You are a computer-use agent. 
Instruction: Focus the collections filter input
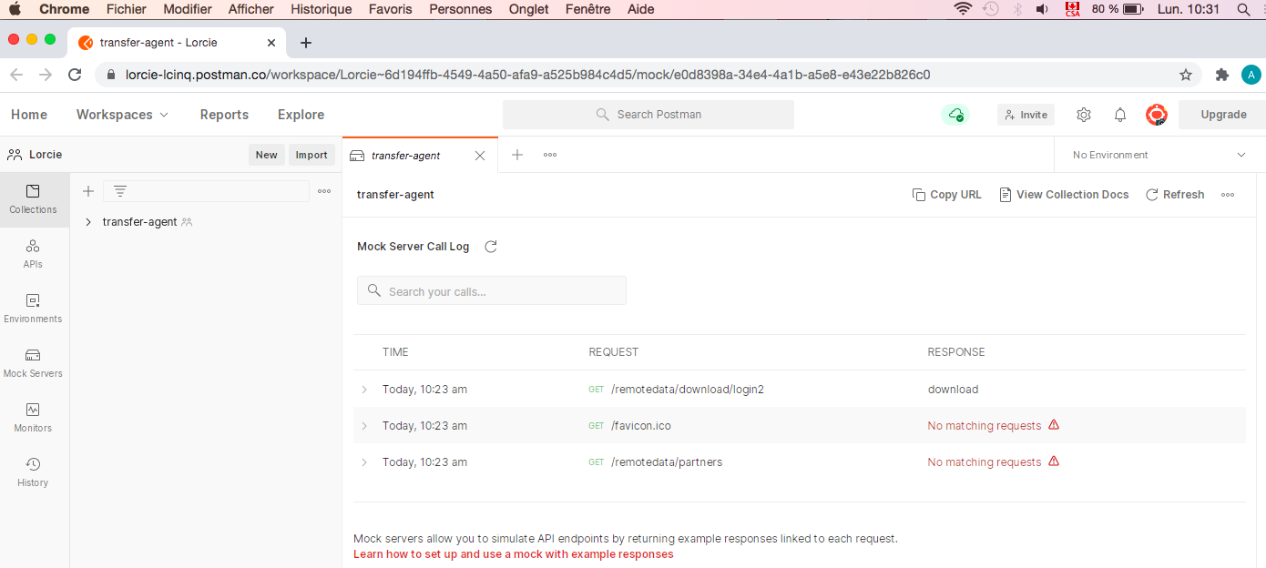[x=207, y=191]
